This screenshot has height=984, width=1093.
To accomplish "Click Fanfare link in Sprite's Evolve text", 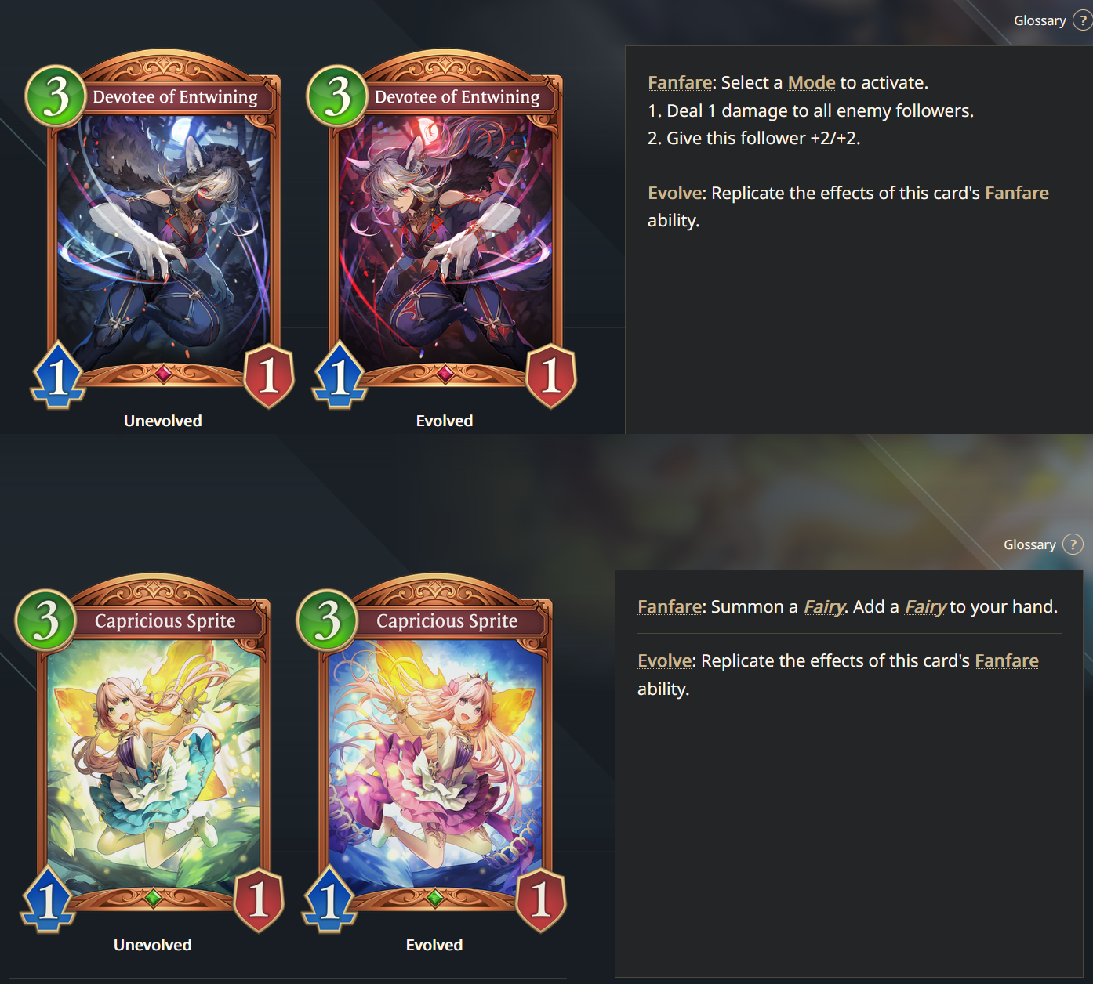I will pyautogui.click(x=1007, y=660).
